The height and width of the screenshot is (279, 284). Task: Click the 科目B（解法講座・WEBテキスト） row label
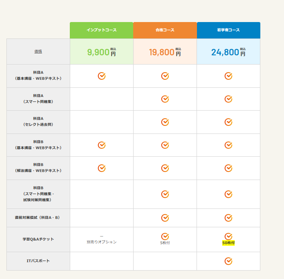[38, 168]
